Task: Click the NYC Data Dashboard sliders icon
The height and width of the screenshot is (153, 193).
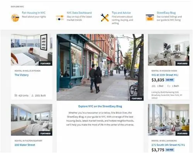Action: coord(60,18)
